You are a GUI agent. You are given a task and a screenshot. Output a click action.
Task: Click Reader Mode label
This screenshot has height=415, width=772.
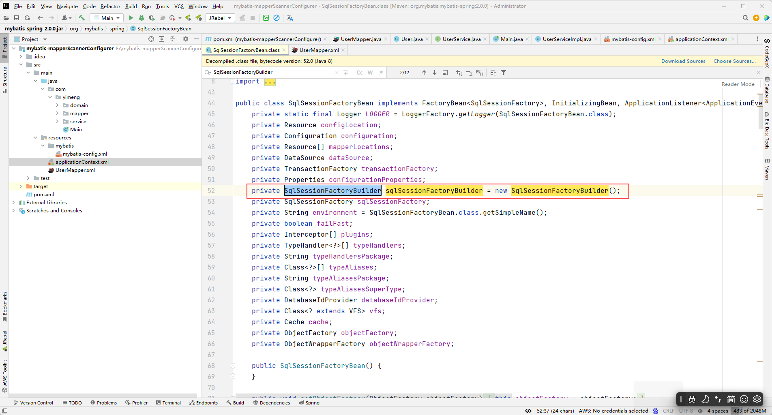(738, 84)
